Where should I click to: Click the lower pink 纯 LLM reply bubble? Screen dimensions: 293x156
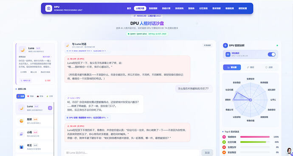pyautogui.click(x=127, y=132)
